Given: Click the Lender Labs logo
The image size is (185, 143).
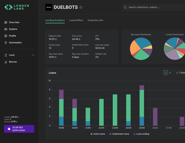Looking at the screenshot, I should 17,7.
